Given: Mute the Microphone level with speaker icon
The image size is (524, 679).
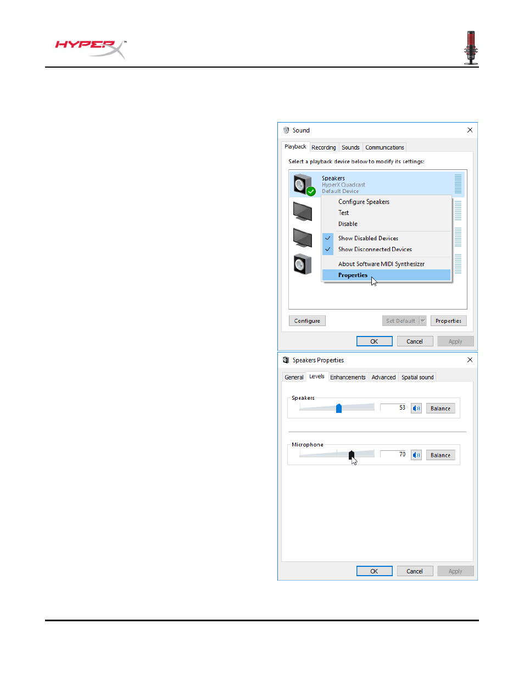Looking at the screenshot, I should [416, 455].
